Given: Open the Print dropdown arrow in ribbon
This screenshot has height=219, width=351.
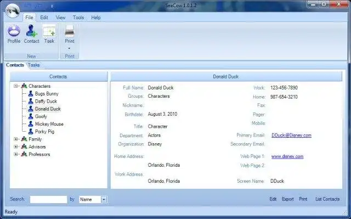Looking at the screenshot, I should coord(69,48).
